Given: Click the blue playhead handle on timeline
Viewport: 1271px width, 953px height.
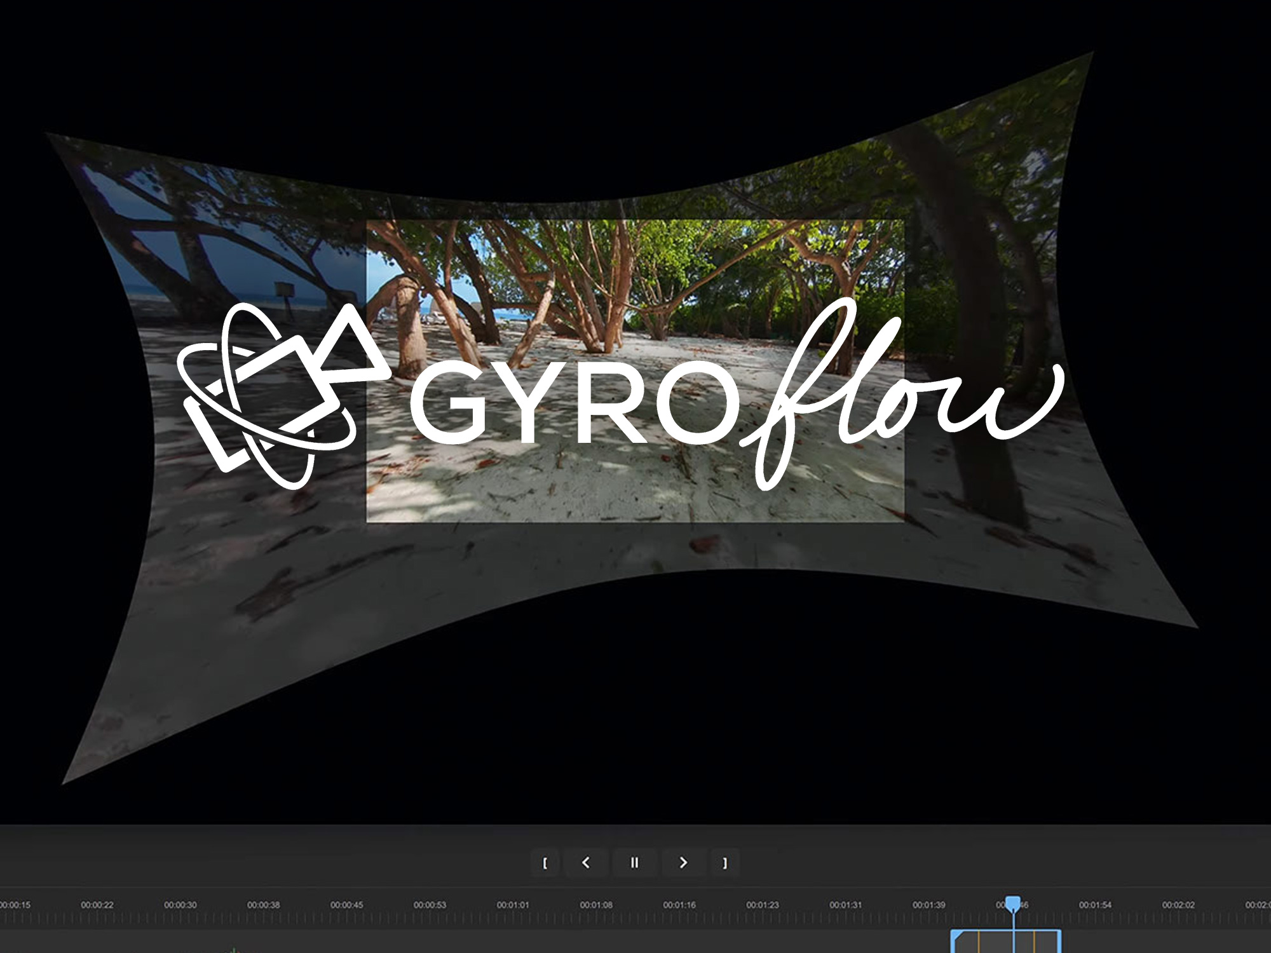Looking at the screenshot, I should [x=1013, y=903].
